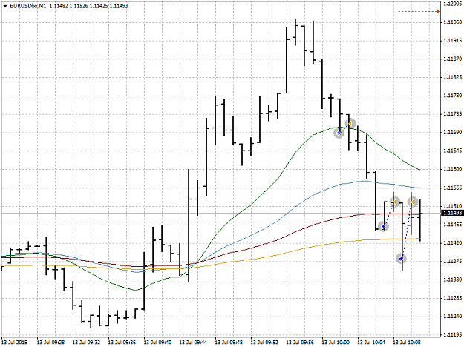The width and height of the screenshot is (464, 347).
Task: Click the 13 Jul 09:44 time label
Action: (193, 343)
